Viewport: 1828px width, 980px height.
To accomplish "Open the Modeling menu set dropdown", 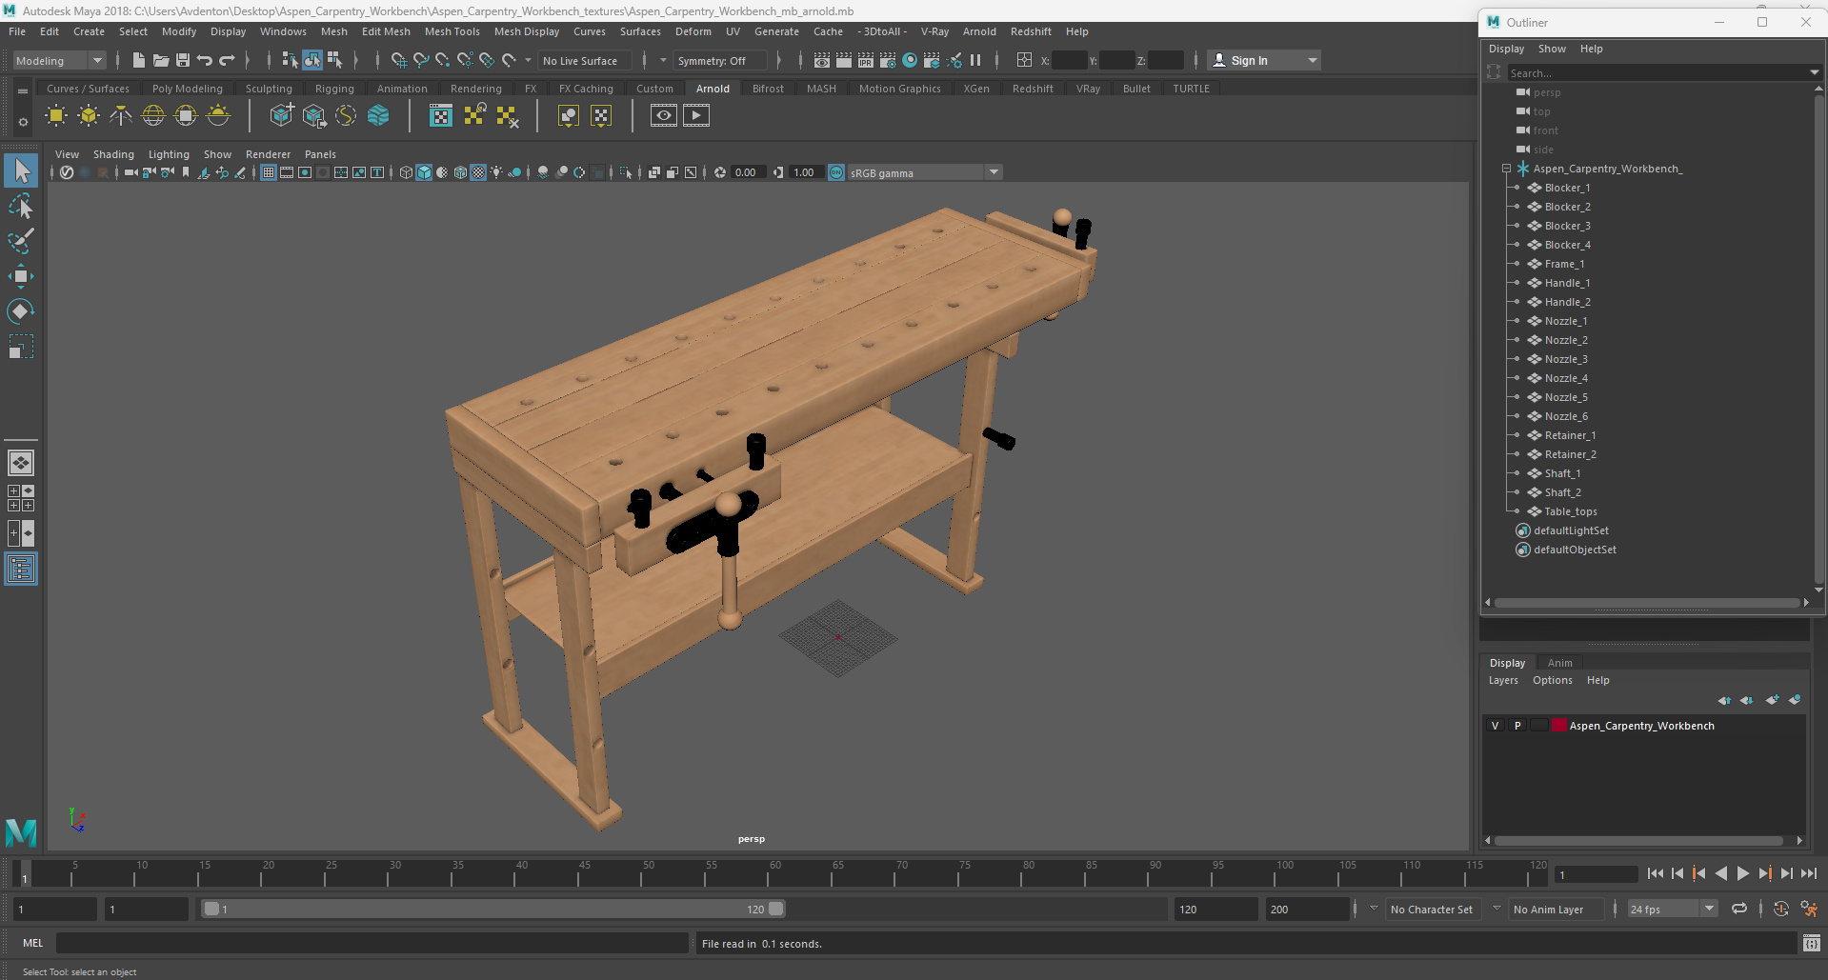I will click(x=59, y=60).
